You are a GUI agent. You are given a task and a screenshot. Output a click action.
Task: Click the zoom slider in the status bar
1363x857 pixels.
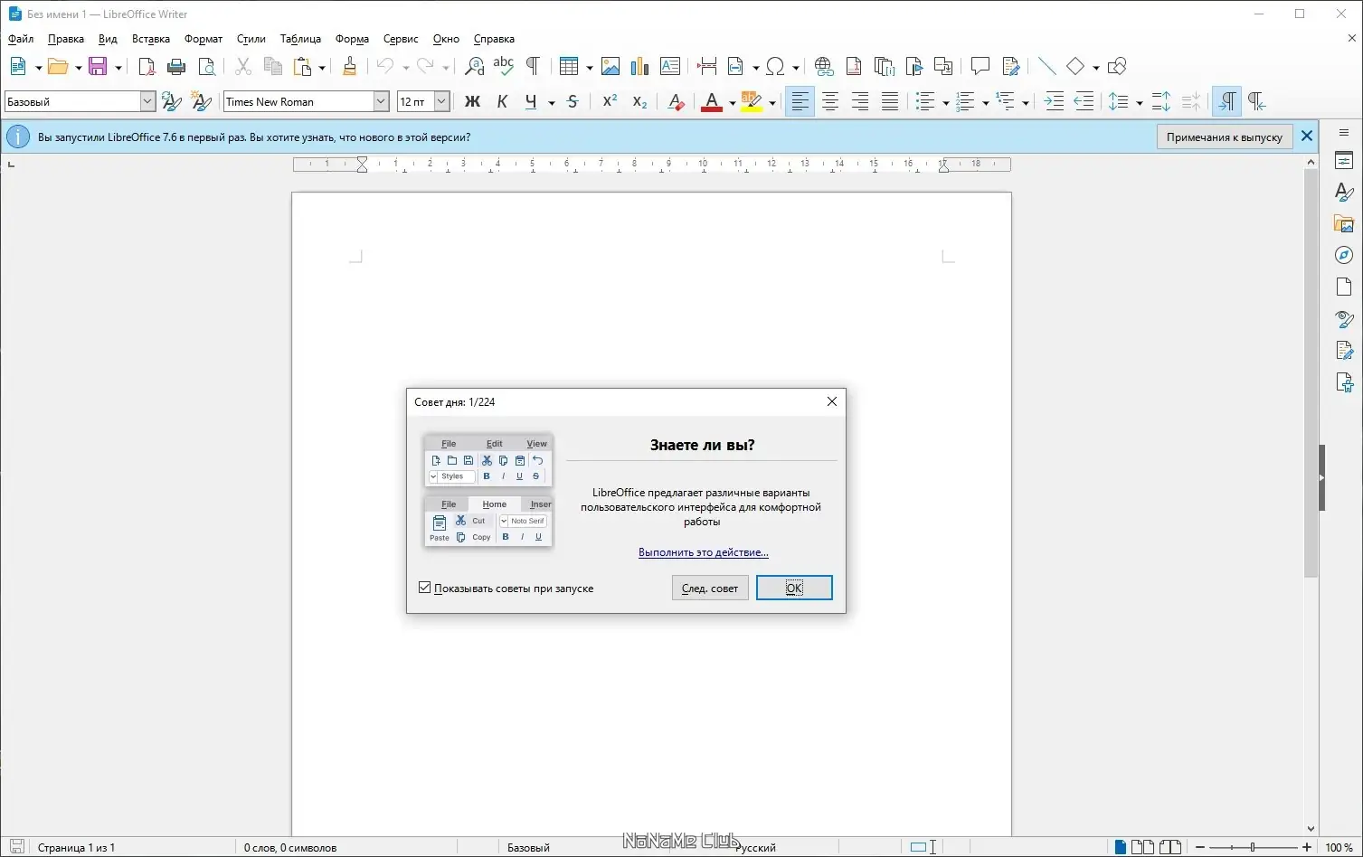tap(1253, 847)
